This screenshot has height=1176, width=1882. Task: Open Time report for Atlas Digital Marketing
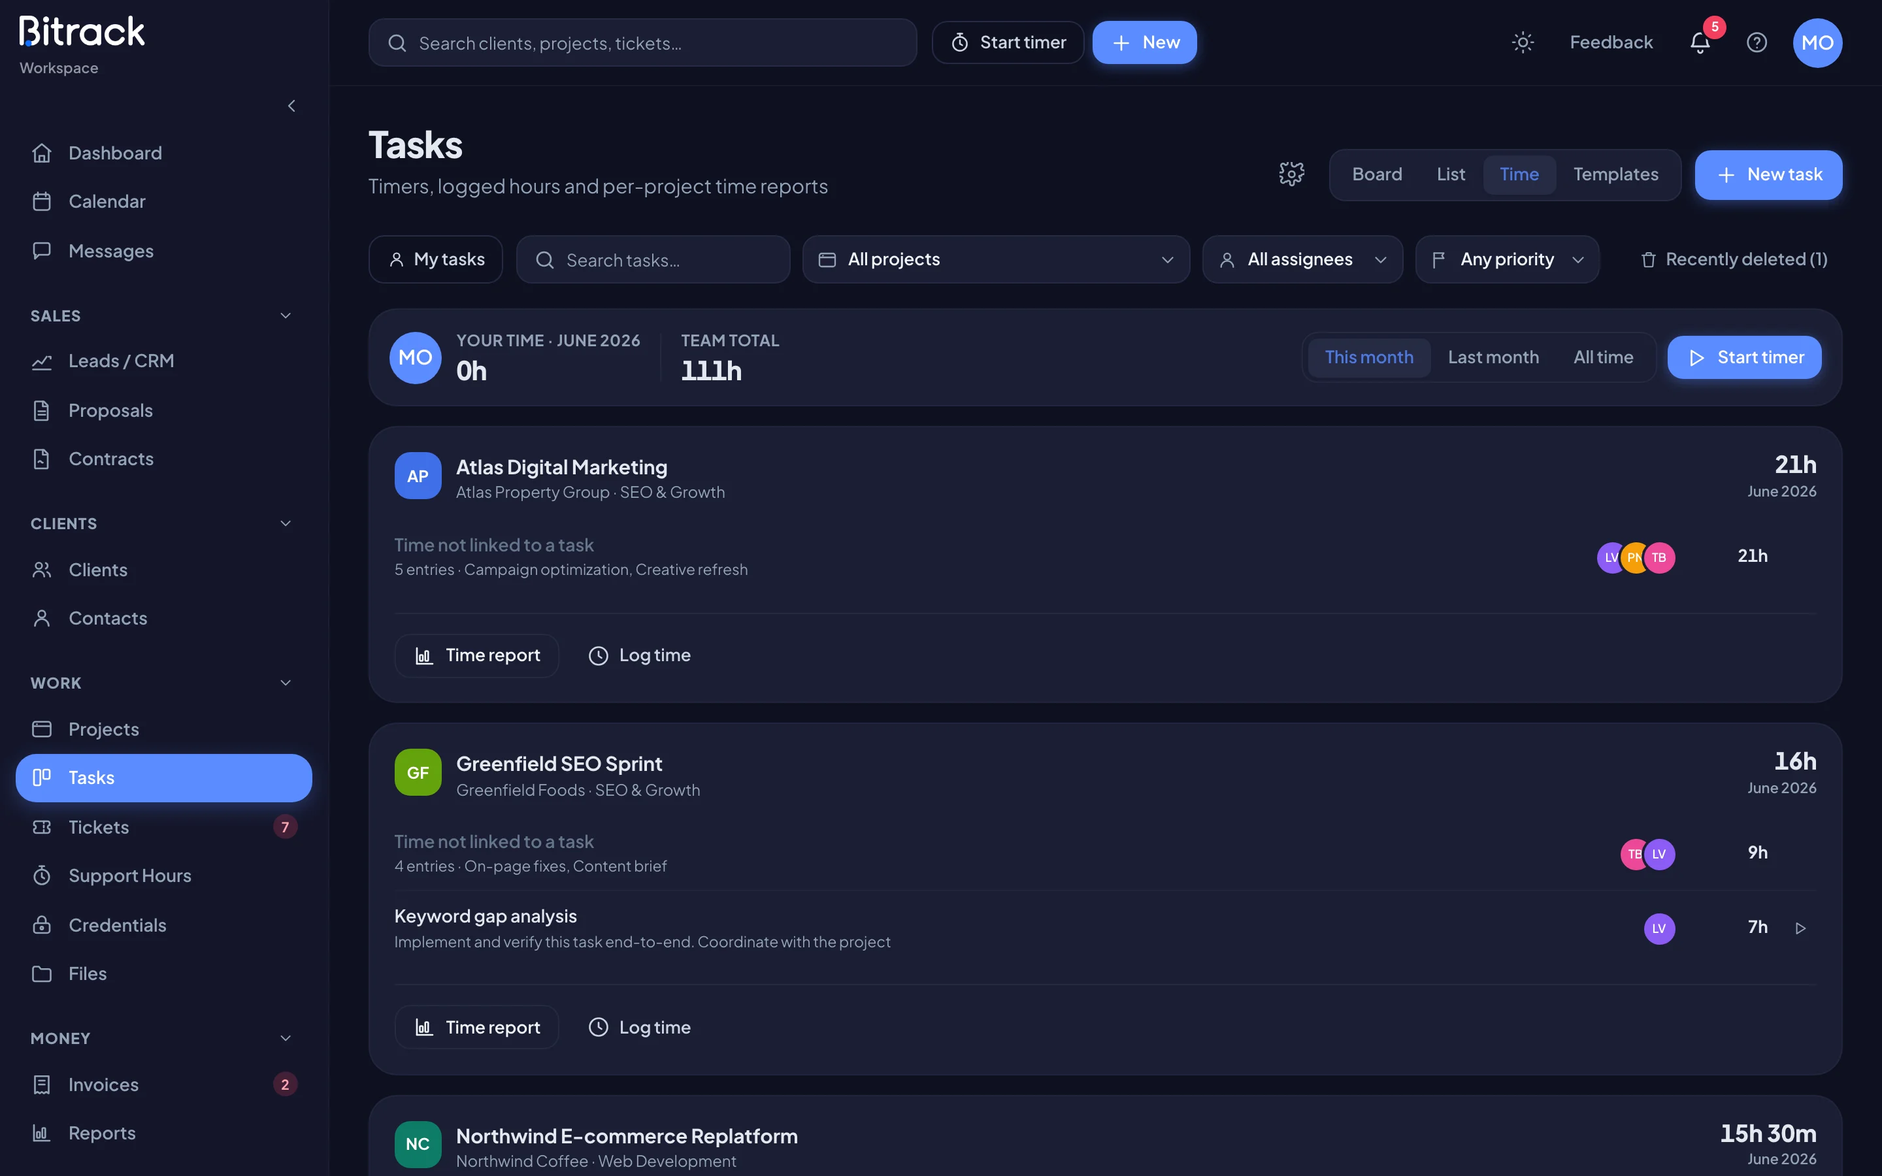pyautogui.click(x=477, y=656)
